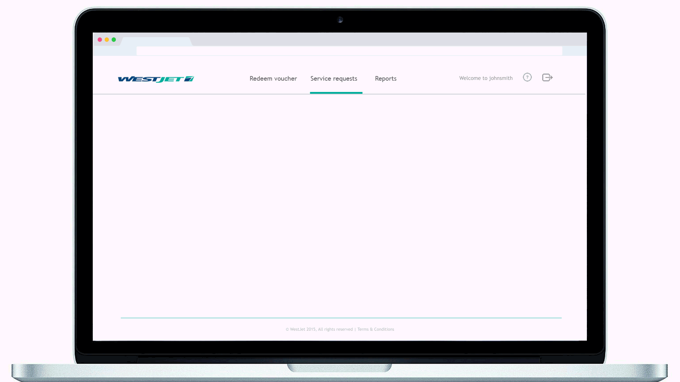
Task: Click the WestJet 2015 copyright notice
Action: (x=319, y=329)
